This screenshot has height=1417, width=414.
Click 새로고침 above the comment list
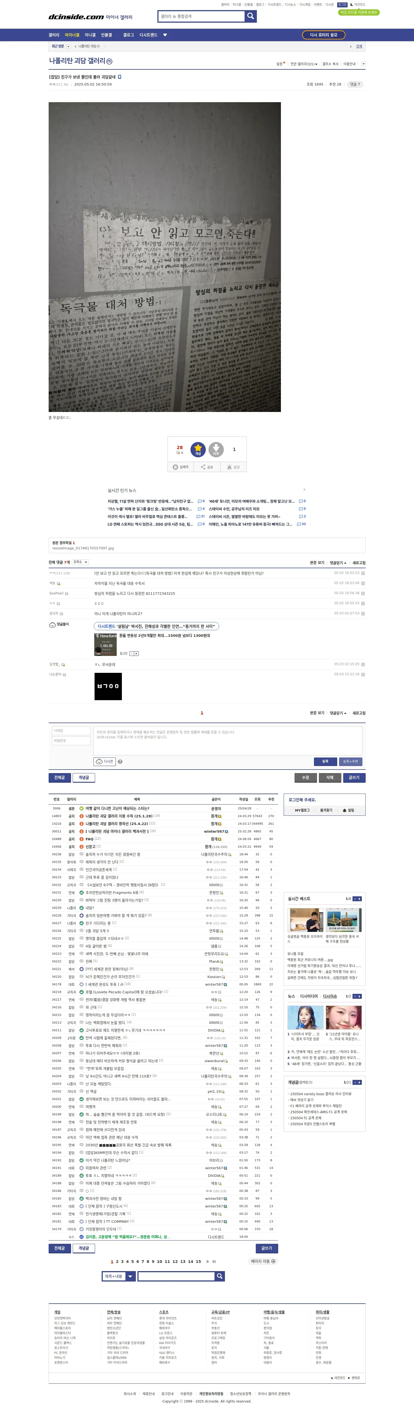[359, 563]
